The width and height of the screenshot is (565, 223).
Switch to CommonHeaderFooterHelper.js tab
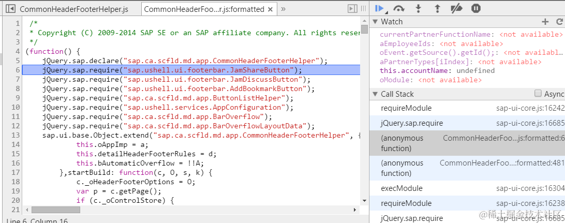[x=74, y=9]
